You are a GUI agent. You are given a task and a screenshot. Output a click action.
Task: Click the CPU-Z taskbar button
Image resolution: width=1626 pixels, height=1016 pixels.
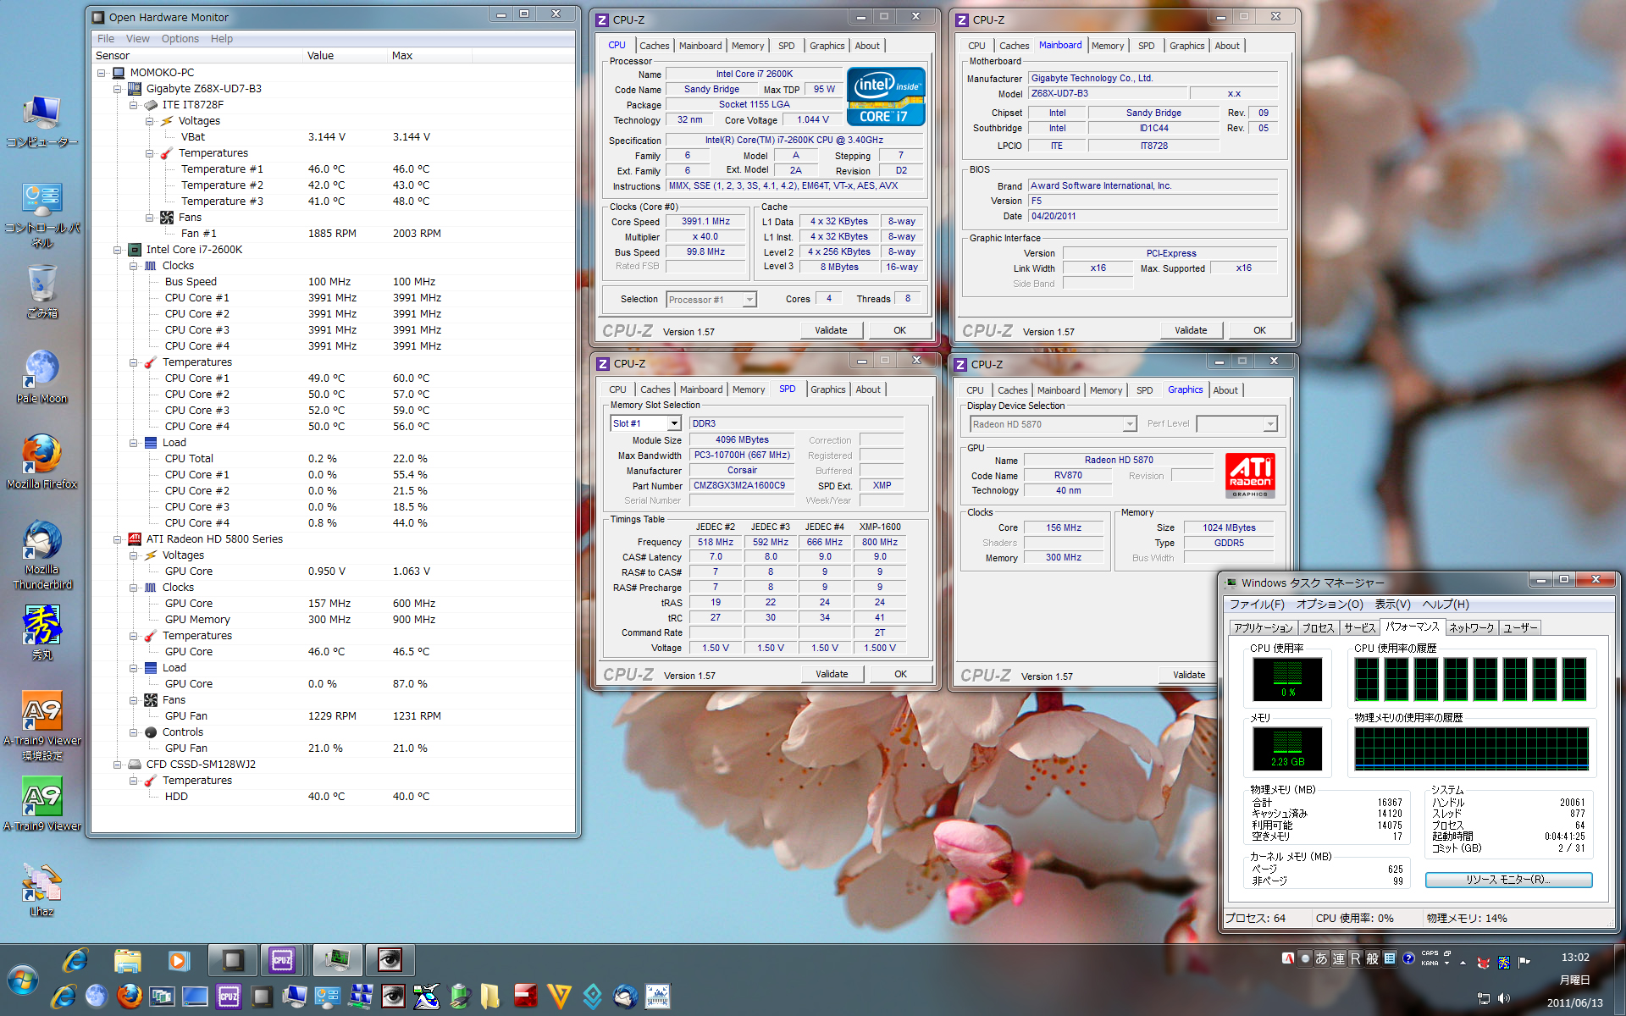(x=282, y=960)
